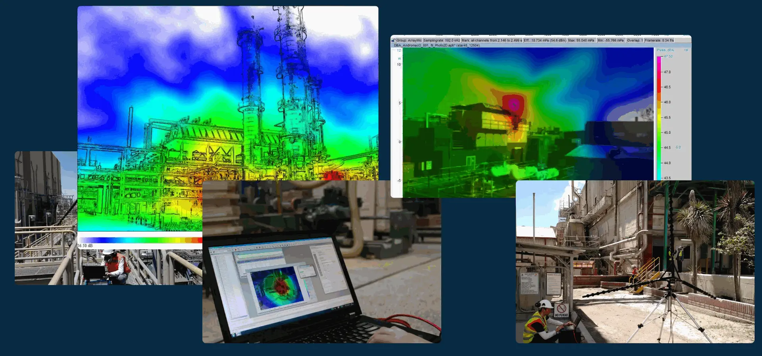Click the Max: 55.040 mPa field
The height and width of the screenshot is (356, 762).
point(581,40)
